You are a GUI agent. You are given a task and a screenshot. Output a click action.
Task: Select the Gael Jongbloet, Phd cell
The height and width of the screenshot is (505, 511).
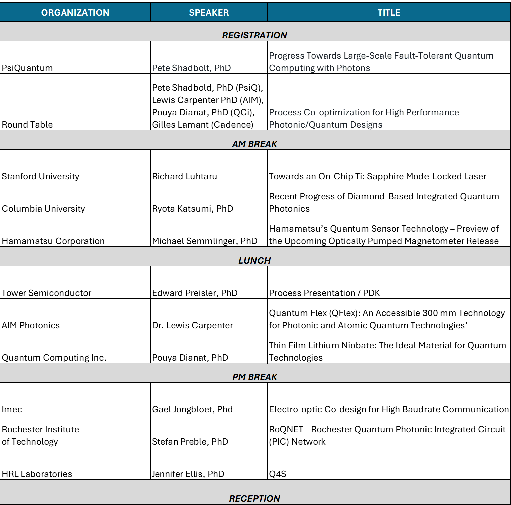coord(209,399)
